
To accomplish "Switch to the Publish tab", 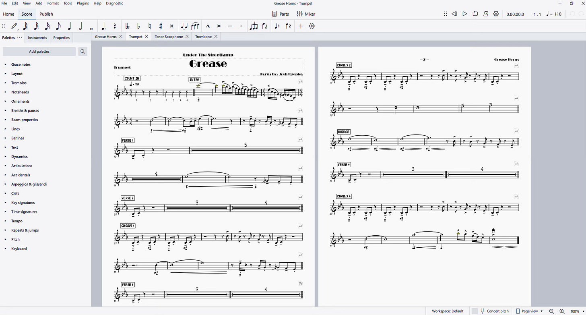I will pos(46,14).
